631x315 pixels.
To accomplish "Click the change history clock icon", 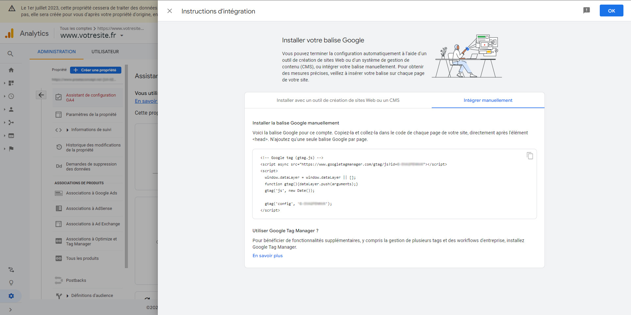I will pos(59,147).
